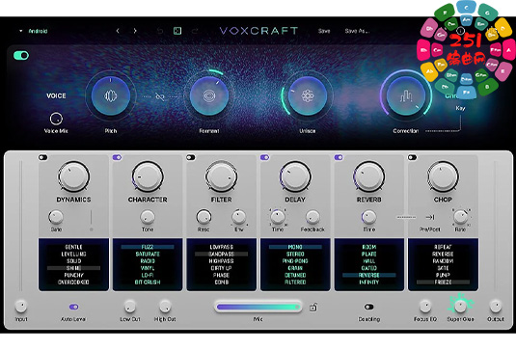516x350 pixels.
Task: Toggle the Chop Pre/Post routing icon
Action: point(430,217)
